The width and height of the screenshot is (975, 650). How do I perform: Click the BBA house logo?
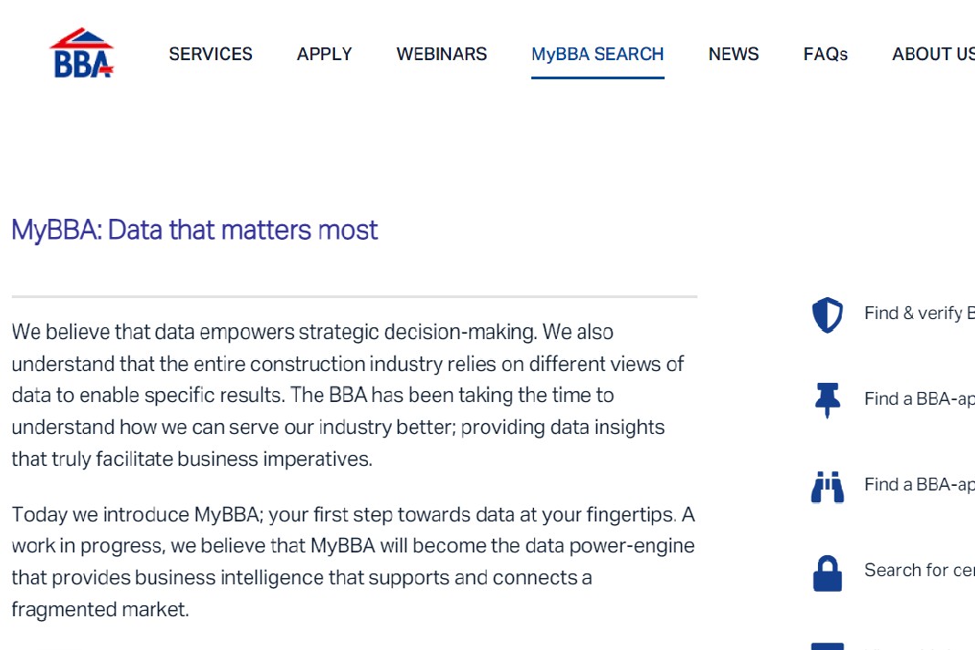point(82,54)
